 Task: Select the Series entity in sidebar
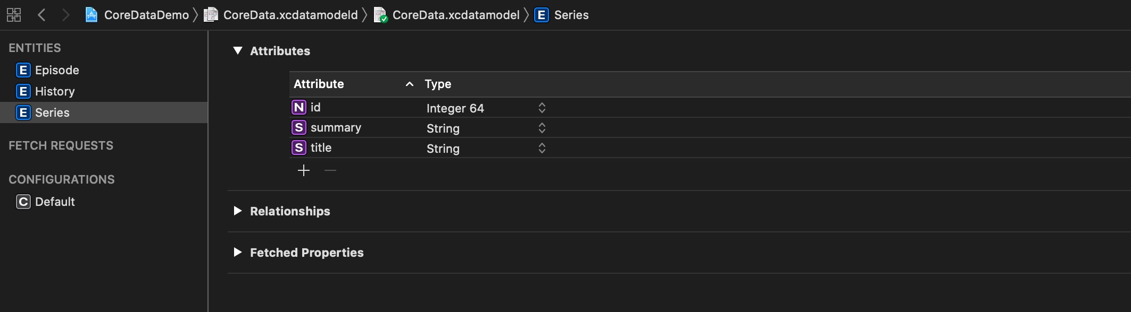coord(104,112)
